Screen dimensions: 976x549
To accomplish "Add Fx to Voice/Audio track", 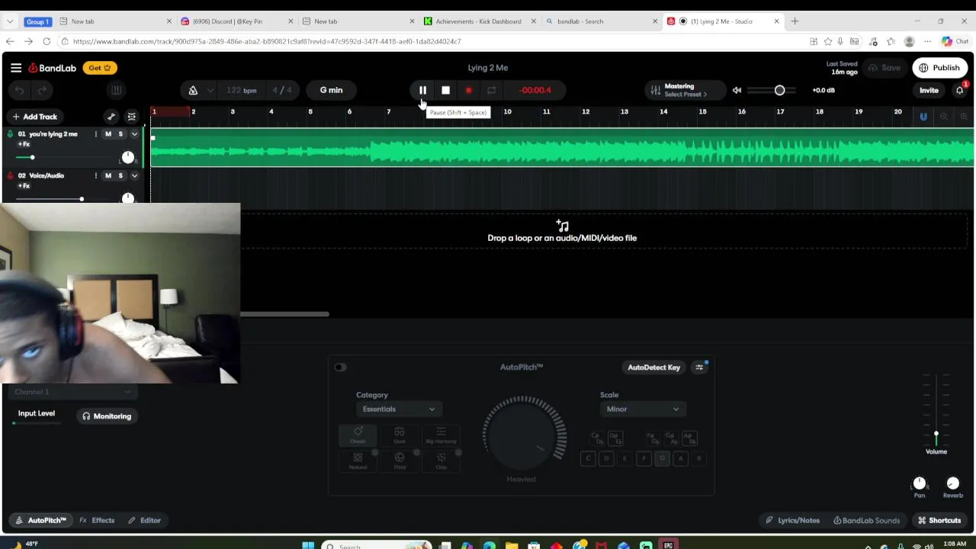I will [x=24, y=186].
